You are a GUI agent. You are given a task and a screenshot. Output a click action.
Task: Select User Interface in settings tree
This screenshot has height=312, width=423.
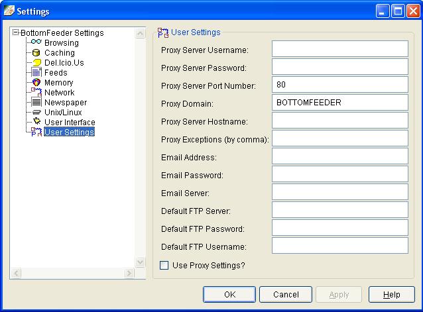[x=70, y=123]
